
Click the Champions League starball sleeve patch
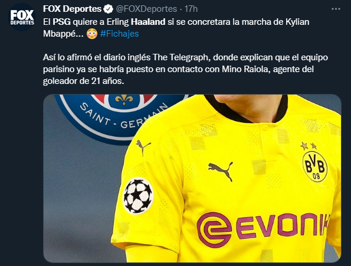[x=138, y=196]
